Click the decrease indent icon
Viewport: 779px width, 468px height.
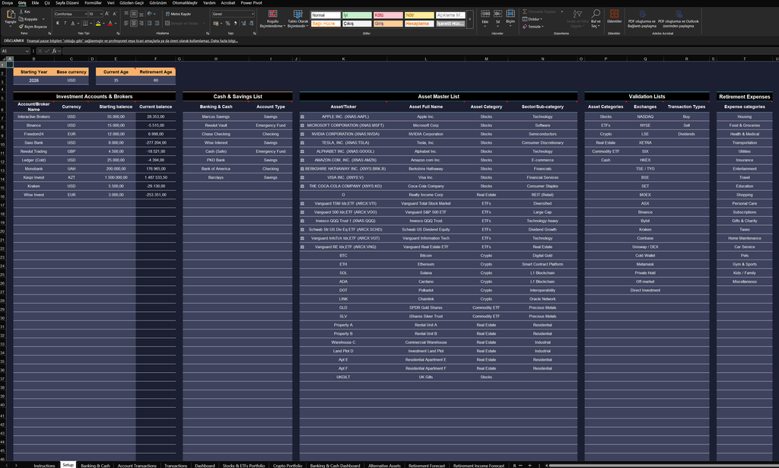pyautogui.click(x=150, y=23)
